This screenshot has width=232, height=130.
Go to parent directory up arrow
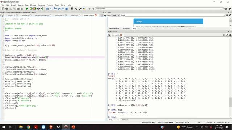pyautogui.click(x=230, y=9)
